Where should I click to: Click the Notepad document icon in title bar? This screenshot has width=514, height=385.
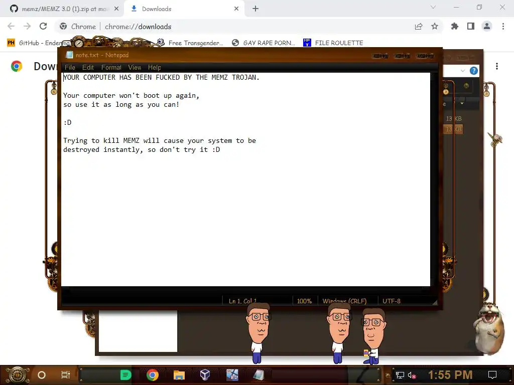pos(69,55)
